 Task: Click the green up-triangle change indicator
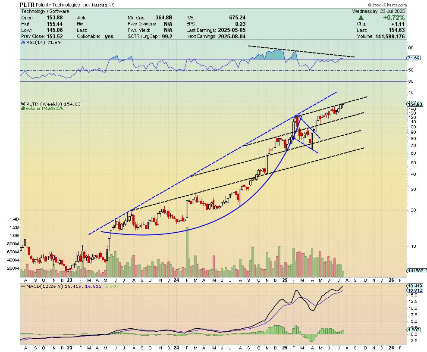point(361,18)
